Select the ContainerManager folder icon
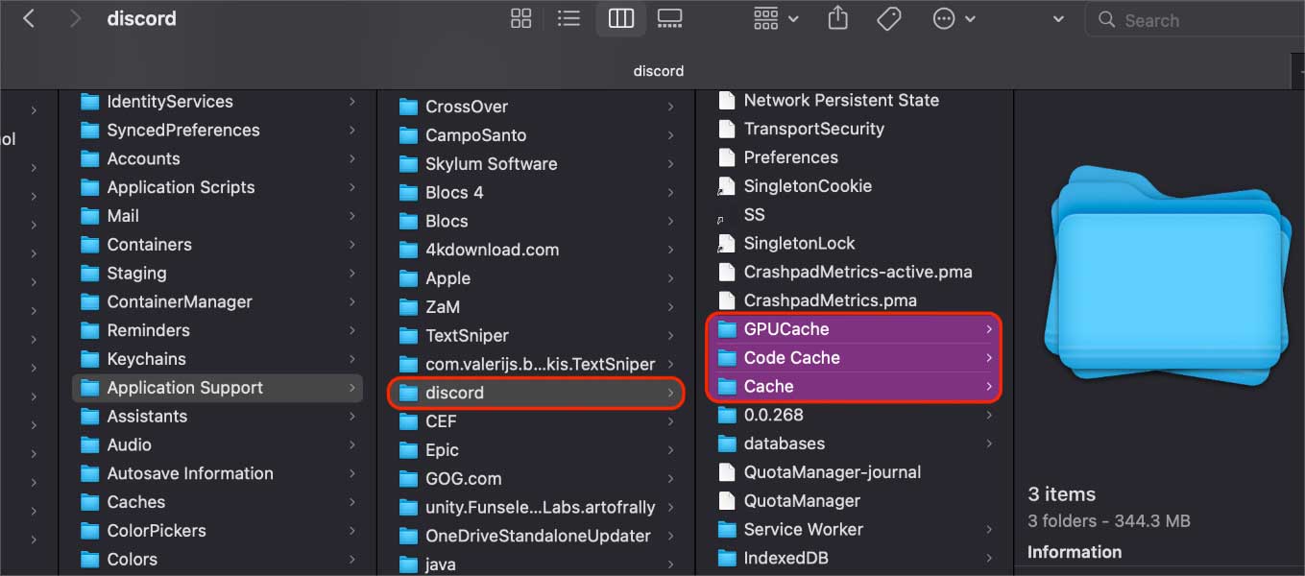 click(x=90, y=301)
